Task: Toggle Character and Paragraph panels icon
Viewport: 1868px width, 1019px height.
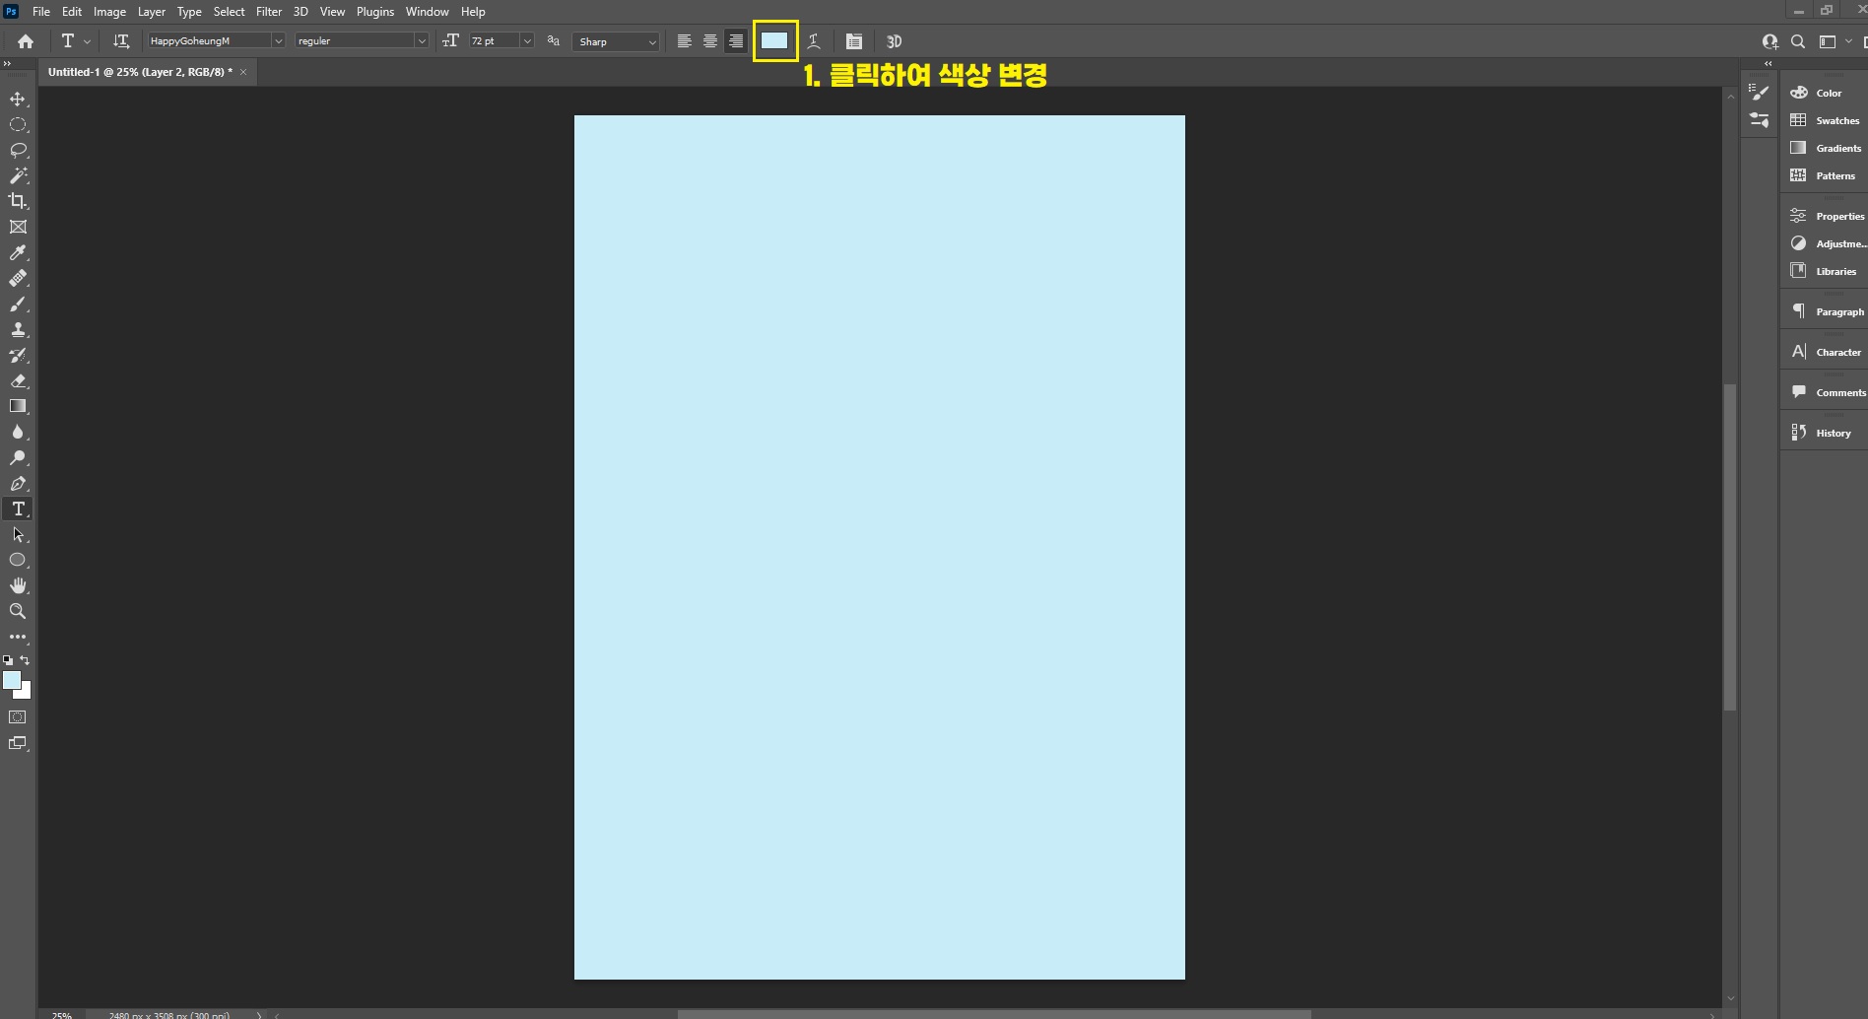Action: click(854, 41)
